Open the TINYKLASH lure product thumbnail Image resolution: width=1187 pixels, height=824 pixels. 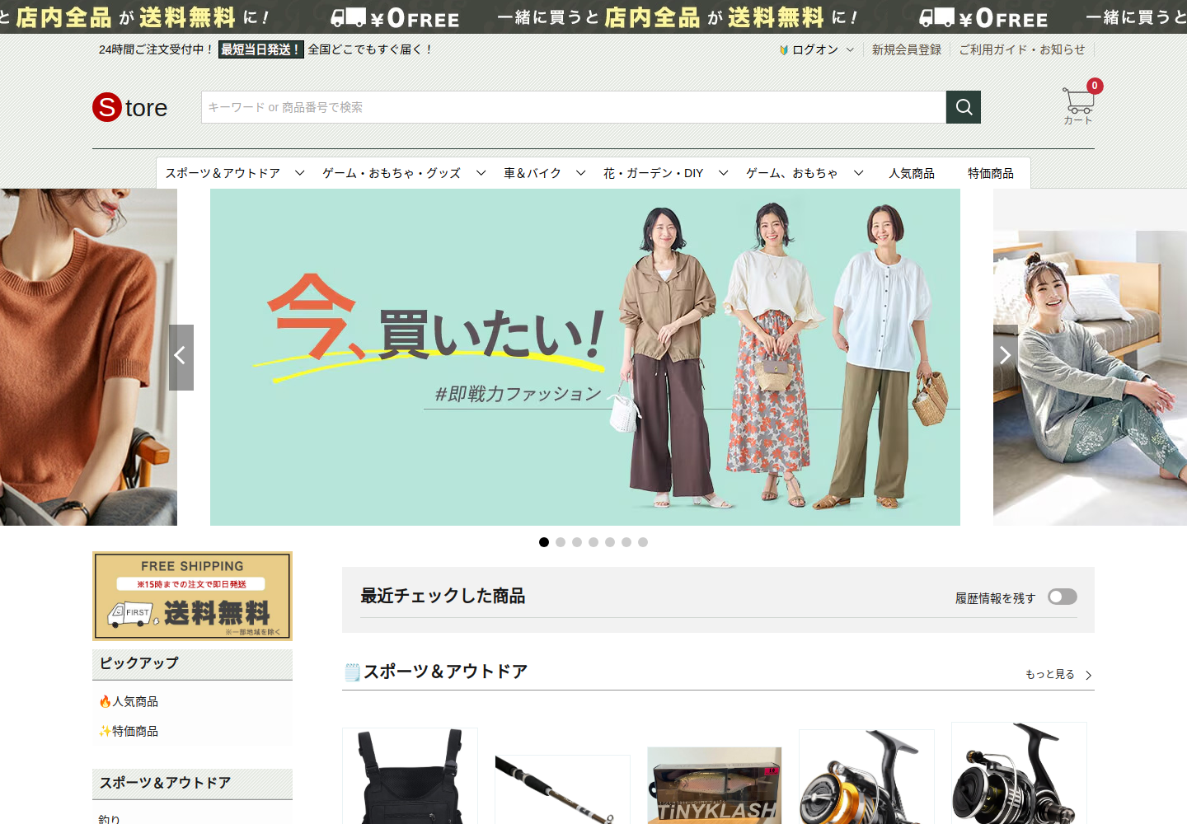tap(715, 785)
